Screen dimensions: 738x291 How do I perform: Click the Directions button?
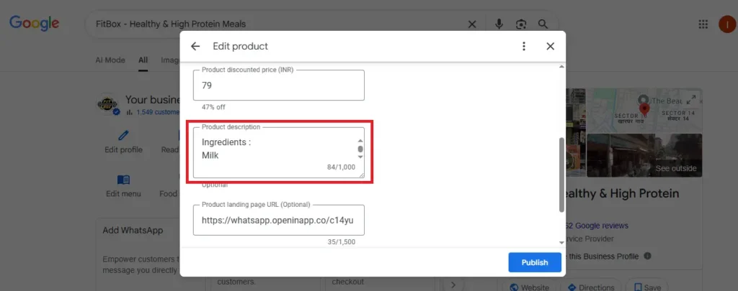tap(591, 287)
